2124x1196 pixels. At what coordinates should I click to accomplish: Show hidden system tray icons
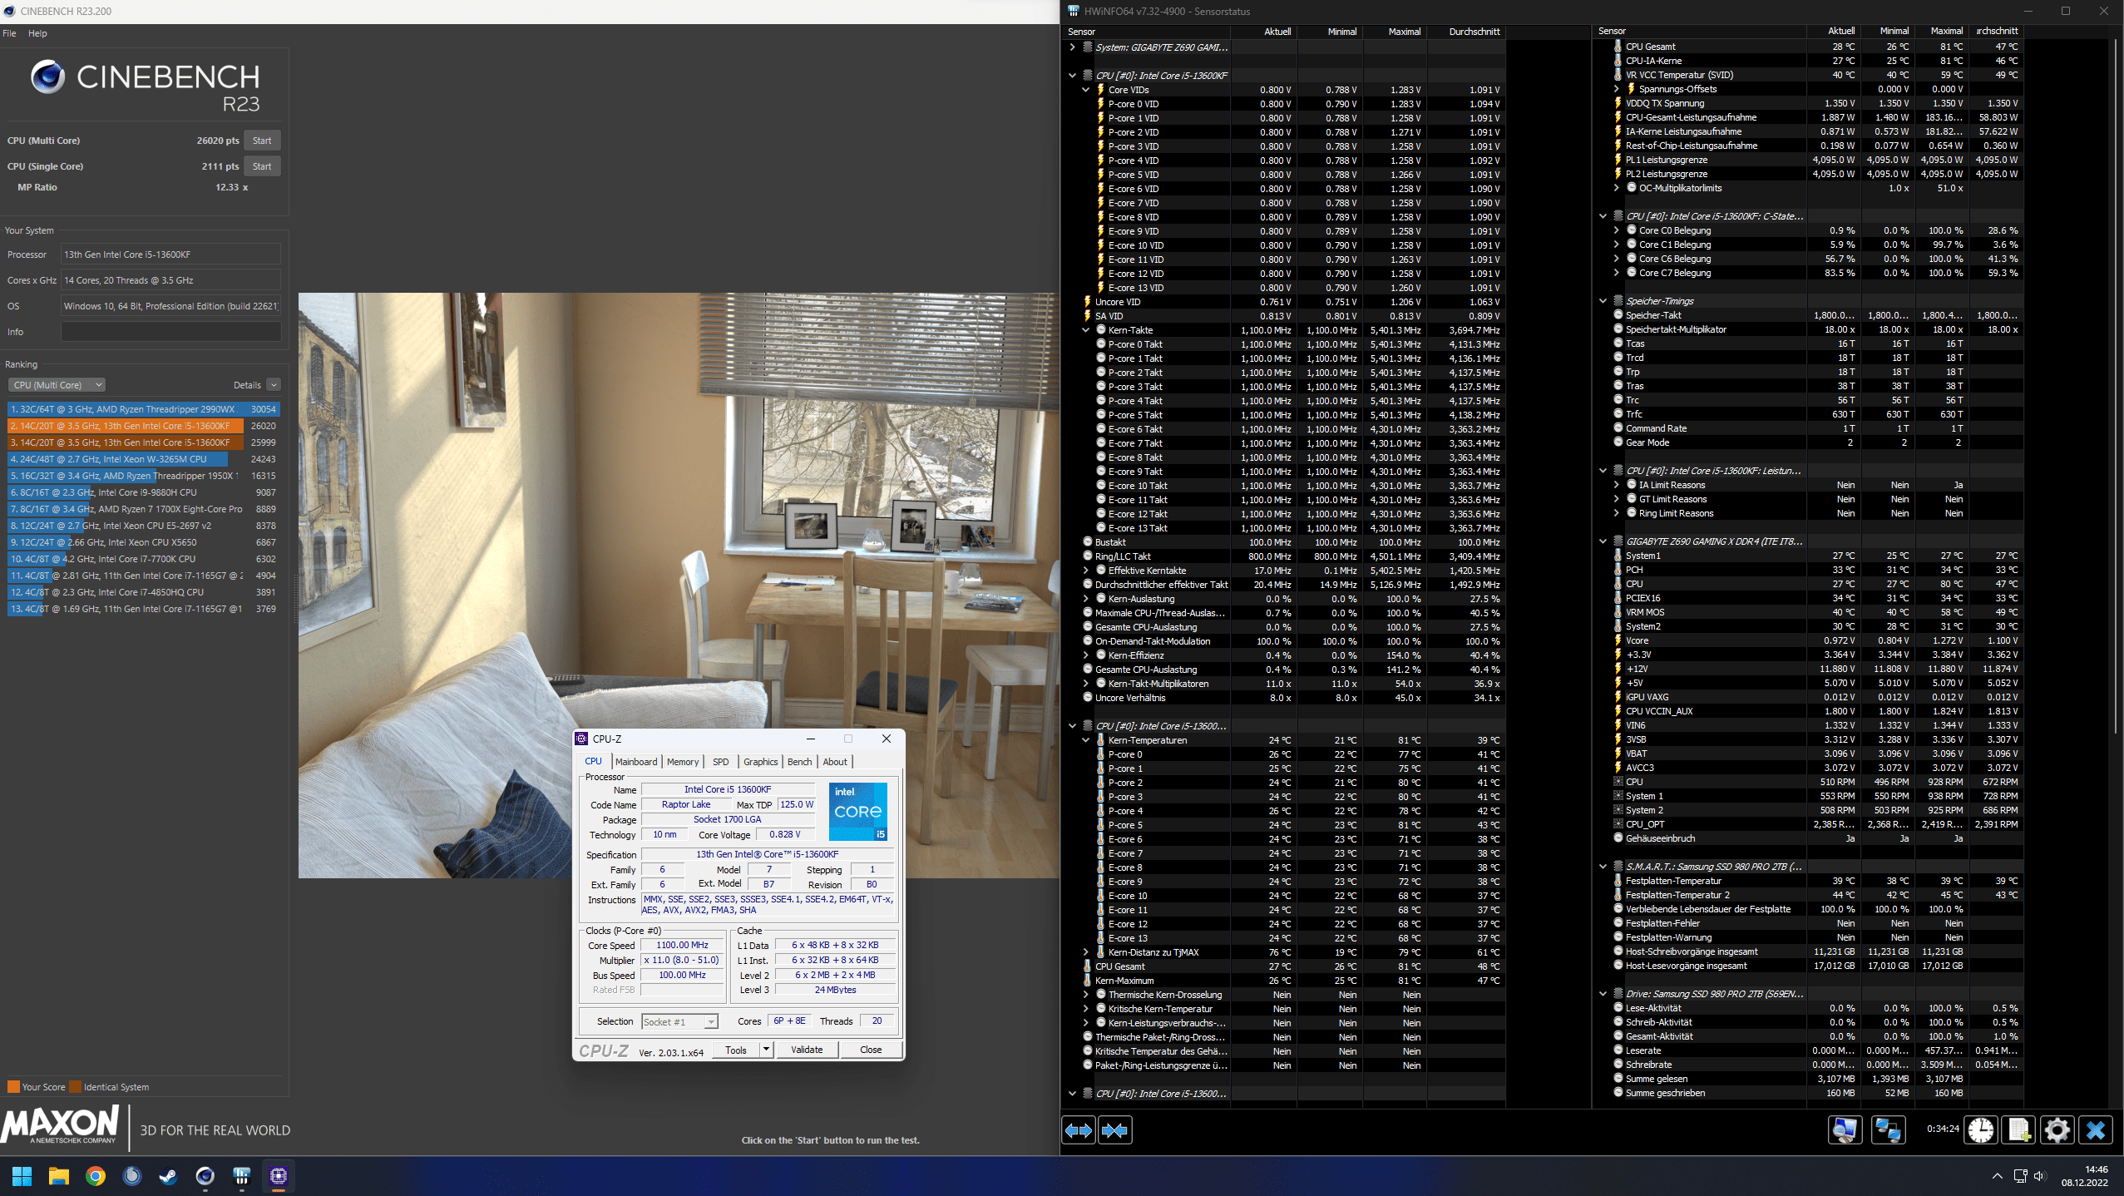pyautogui.click(x=1997, y=1176)
